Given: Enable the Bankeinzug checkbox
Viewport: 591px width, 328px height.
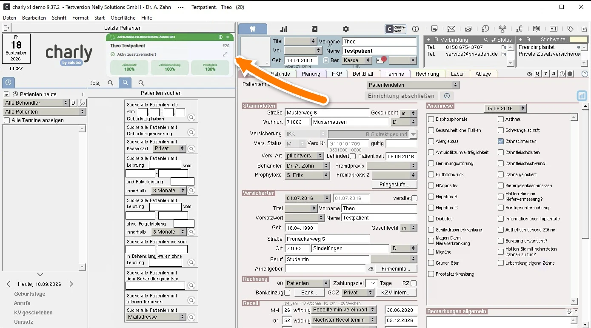Looking at the screenshot, I should [287, 293].
